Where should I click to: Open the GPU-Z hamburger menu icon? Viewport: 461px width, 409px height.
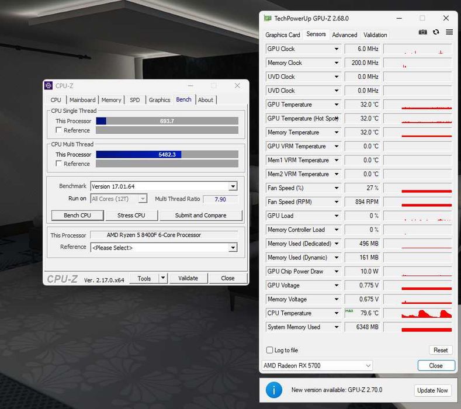pyautogui.click(x=449, y=32)
